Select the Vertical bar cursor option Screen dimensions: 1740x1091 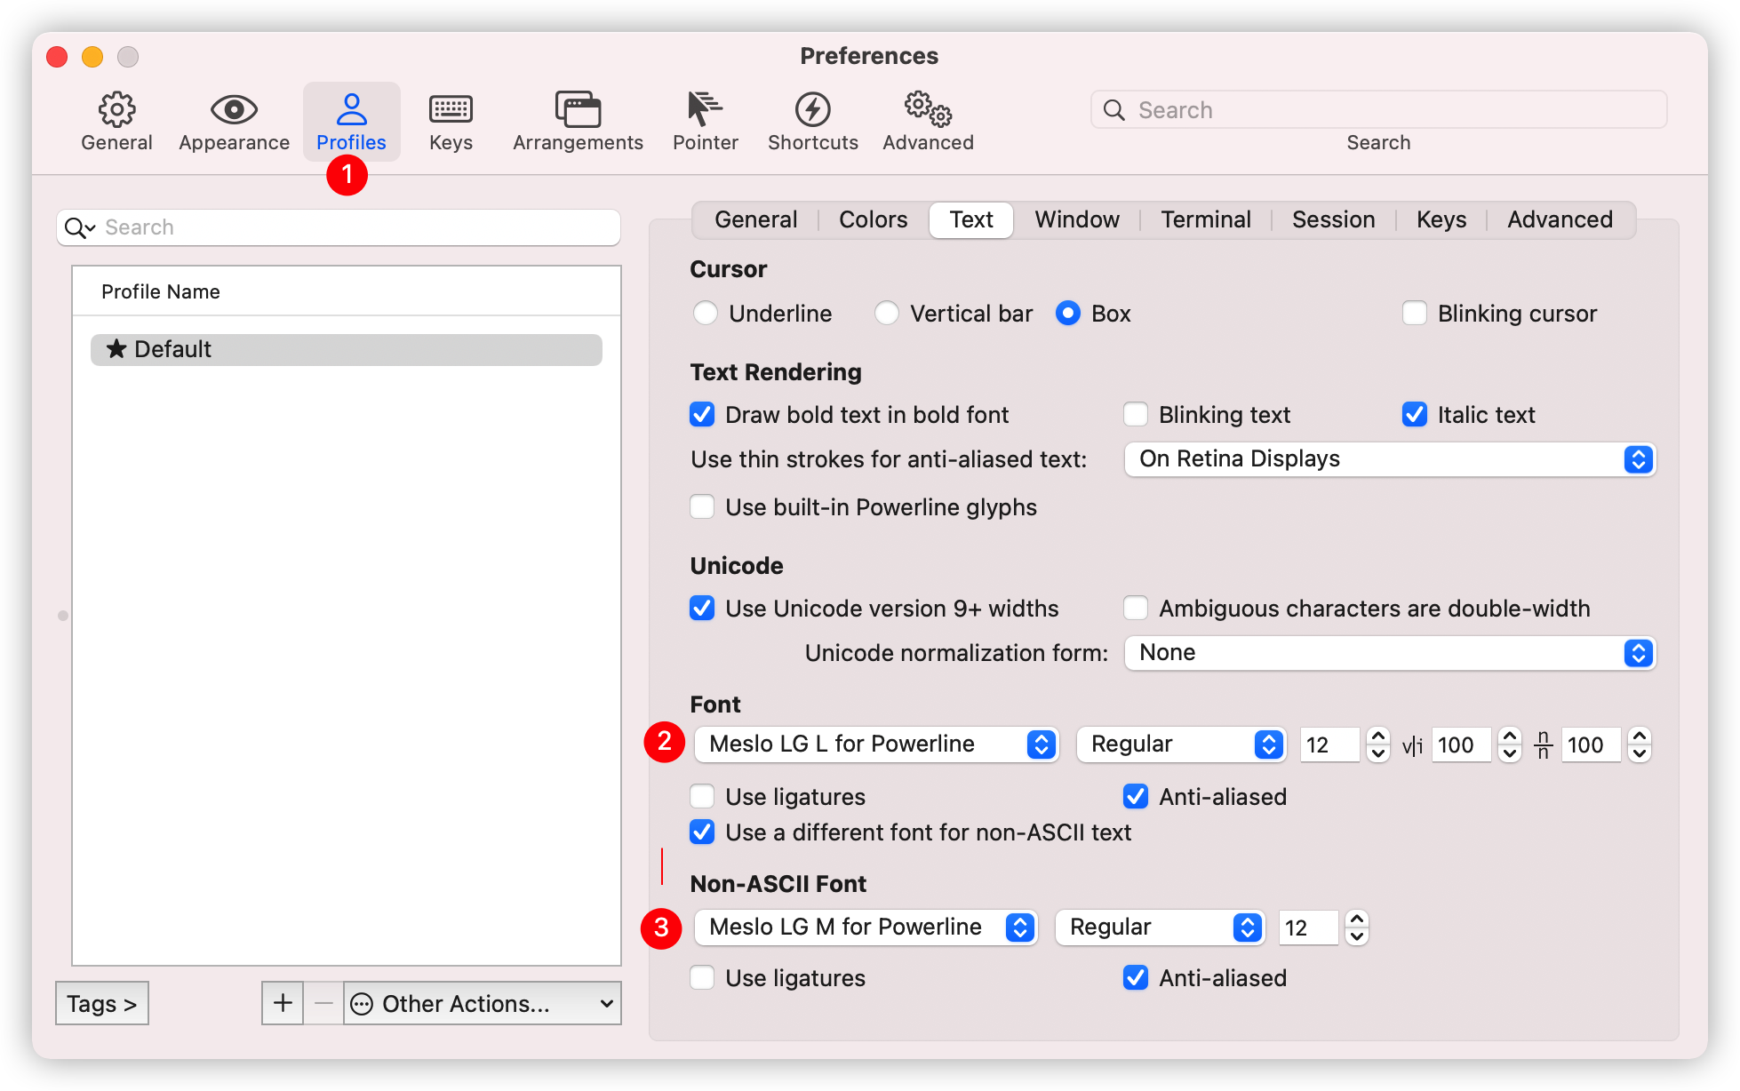pos(886,314)
